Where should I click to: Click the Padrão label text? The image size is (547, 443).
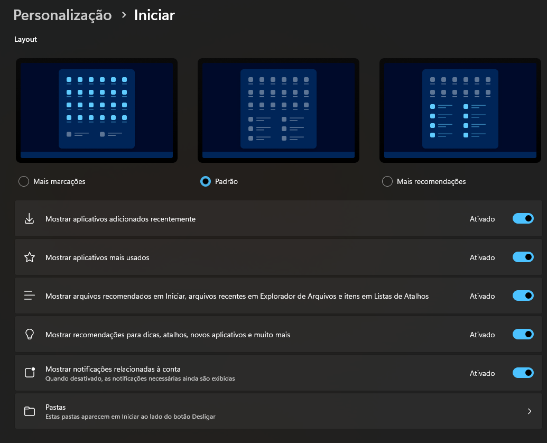pyautogui.click(x=226, y=181)
